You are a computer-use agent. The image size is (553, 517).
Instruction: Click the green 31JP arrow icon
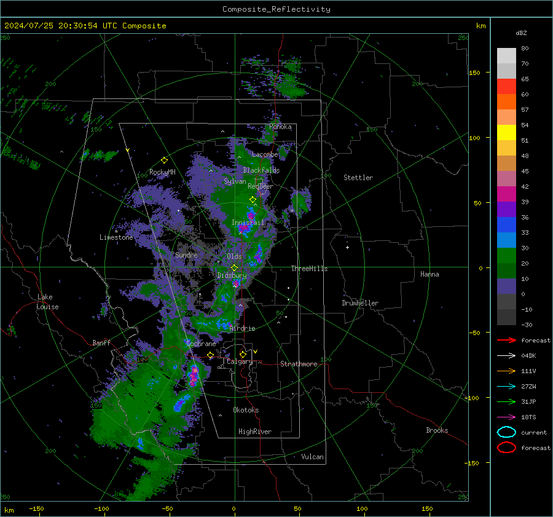pos(506,401)
